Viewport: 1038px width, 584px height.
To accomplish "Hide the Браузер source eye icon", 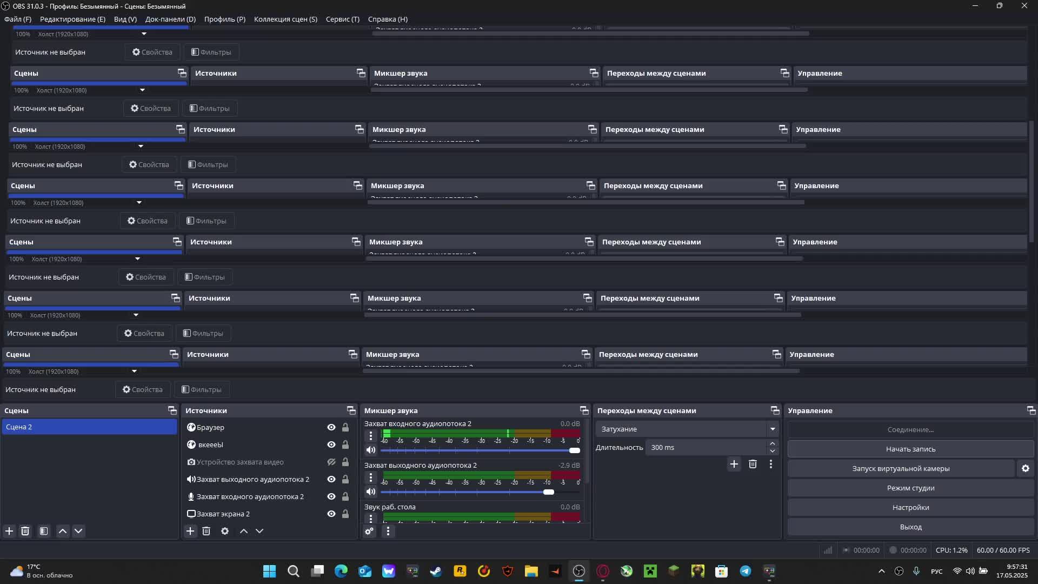I will coord(331,427).
